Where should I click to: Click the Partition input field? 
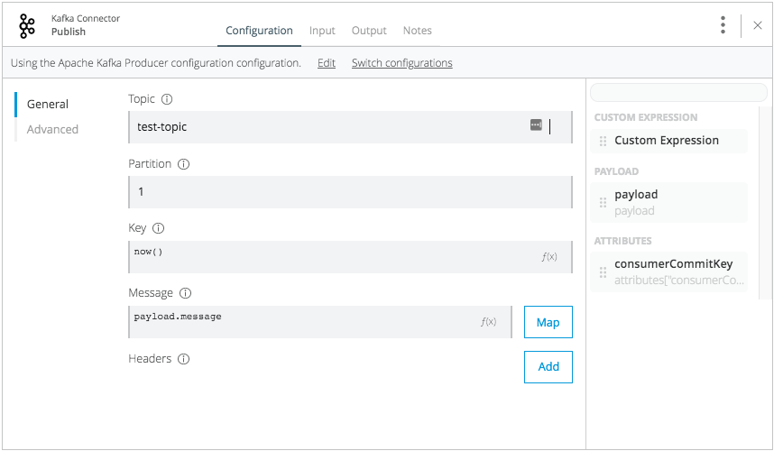[x=351, y=192]
